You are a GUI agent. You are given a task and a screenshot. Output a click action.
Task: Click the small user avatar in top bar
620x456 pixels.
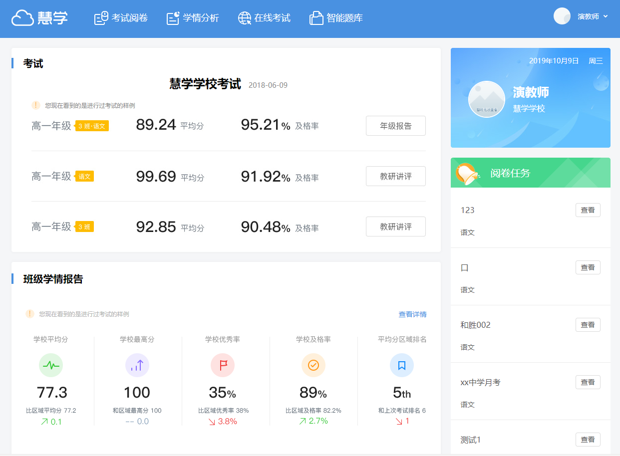pyautogui.click(x=562, y=16)
